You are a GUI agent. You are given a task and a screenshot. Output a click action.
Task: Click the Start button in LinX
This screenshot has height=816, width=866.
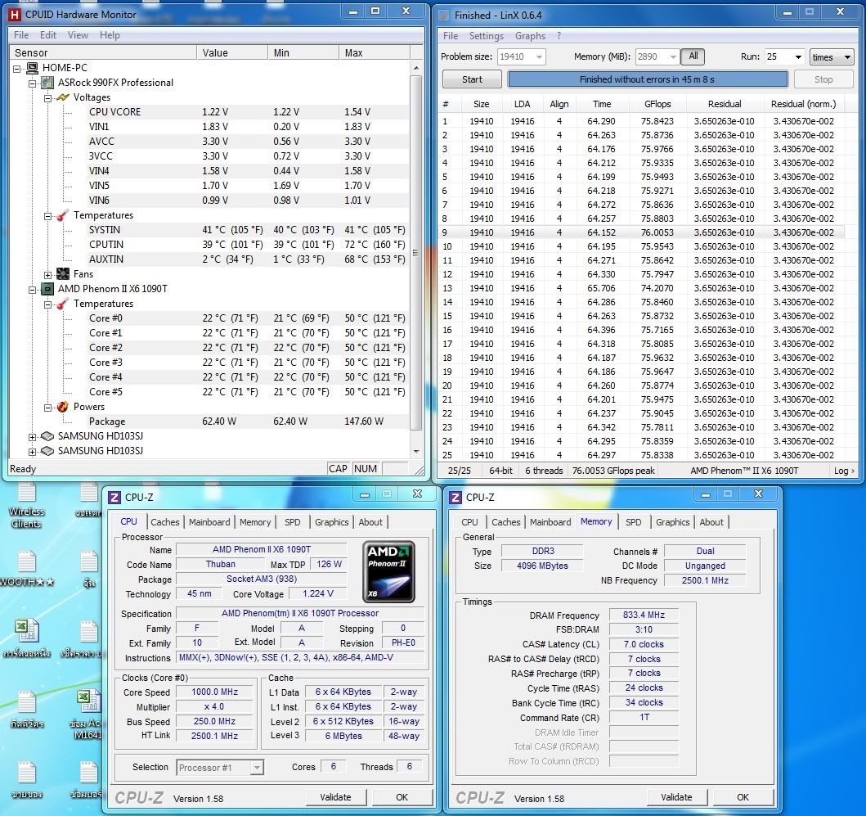(x=472, y=79)
